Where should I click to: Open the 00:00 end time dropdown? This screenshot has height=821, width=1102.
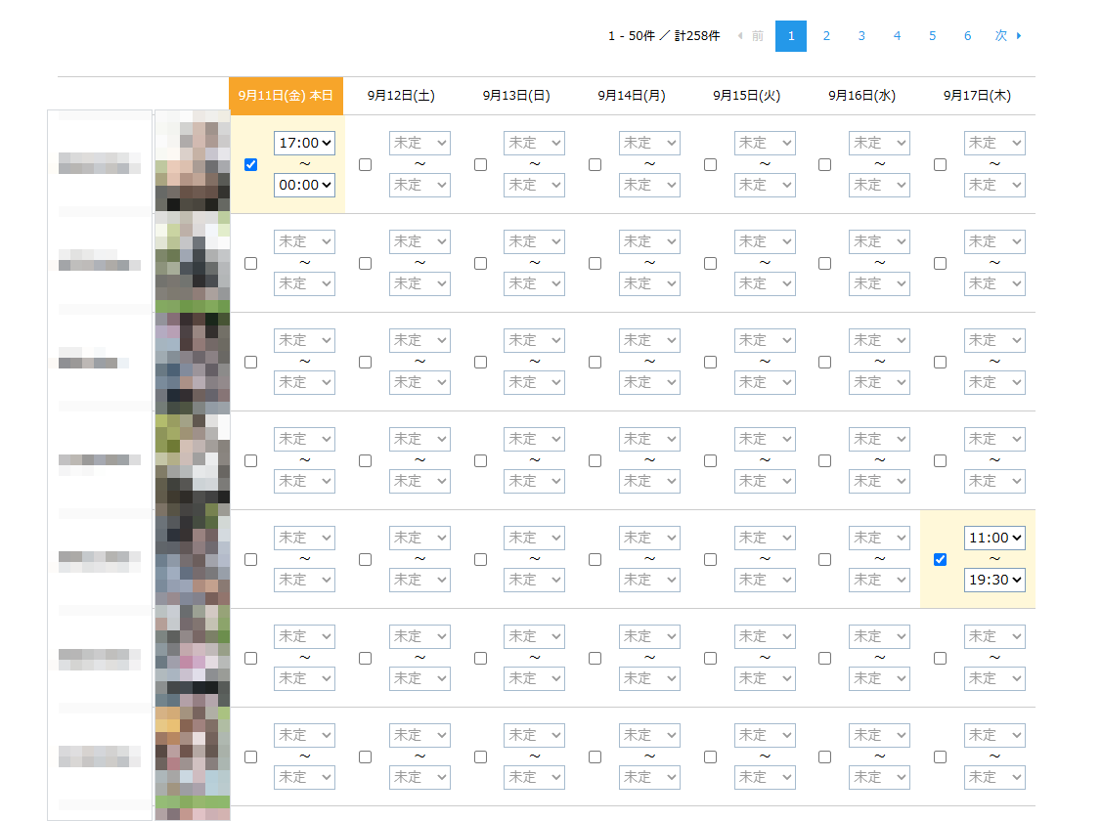(304, 186)
